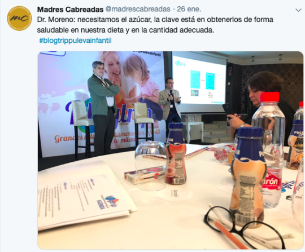Click the man wearing the green cardigan
This screenshot has height=252, width=305.
pos(102,108)
